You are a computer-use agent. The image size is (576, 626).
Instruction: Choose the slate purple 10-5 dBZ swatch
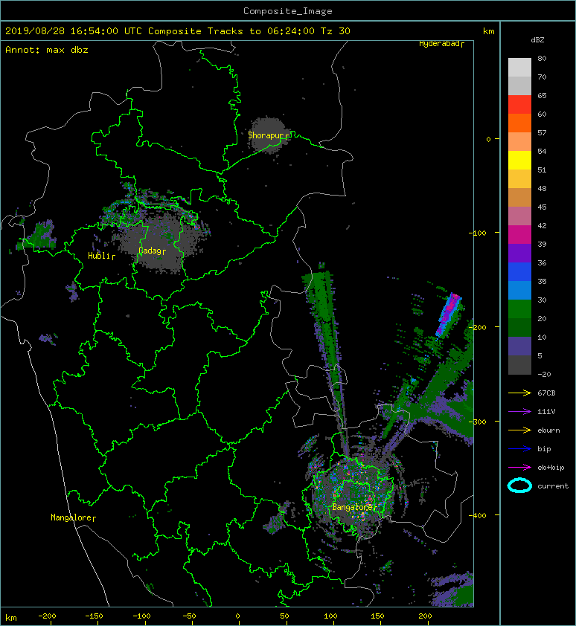coord(519,346)
